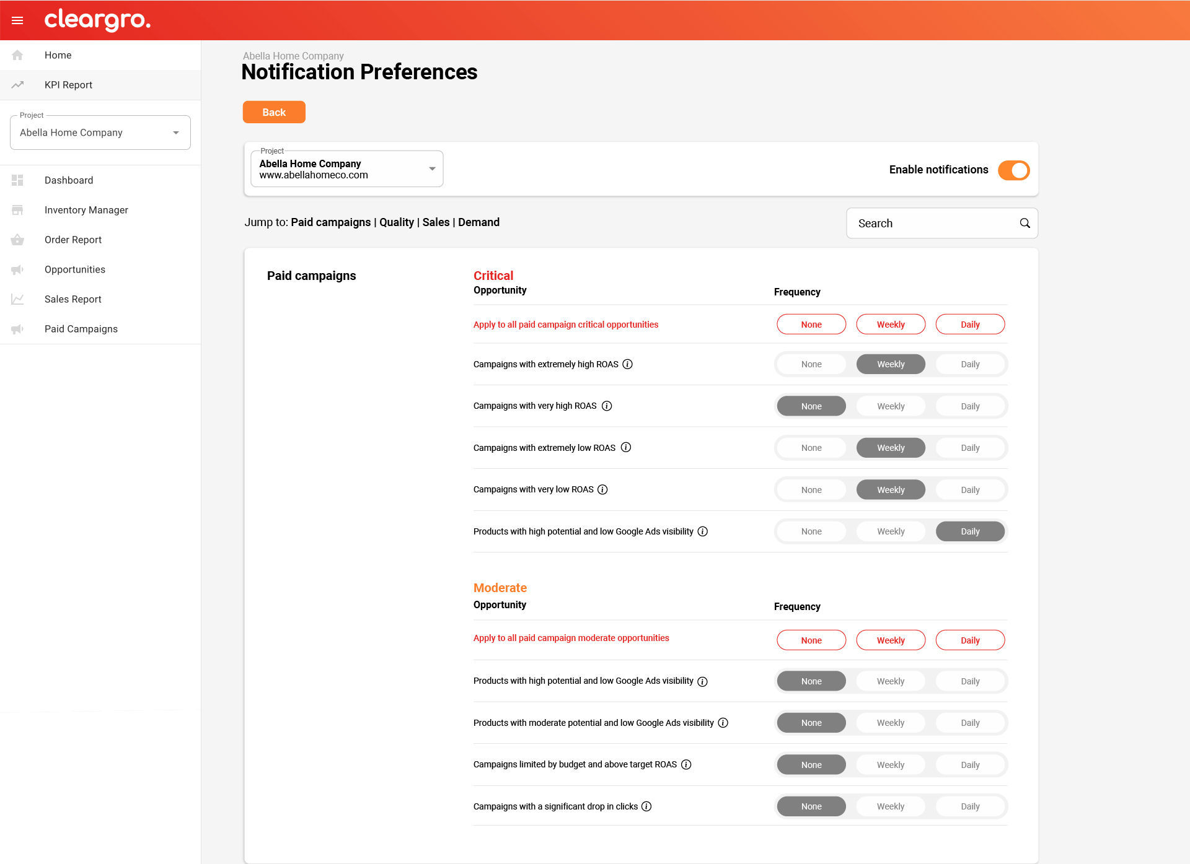Click the Order Report basket icon
This screenshot has width=1190, height=864.
click(x=17, y=240)
